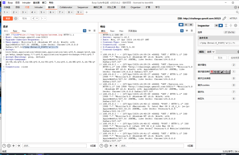Open request search help question icon

tap(4, 146)
